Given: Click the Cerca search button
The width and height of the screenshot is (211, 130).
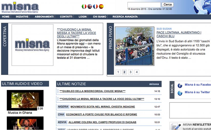Looking at the screenshot, I should (168, 5).
